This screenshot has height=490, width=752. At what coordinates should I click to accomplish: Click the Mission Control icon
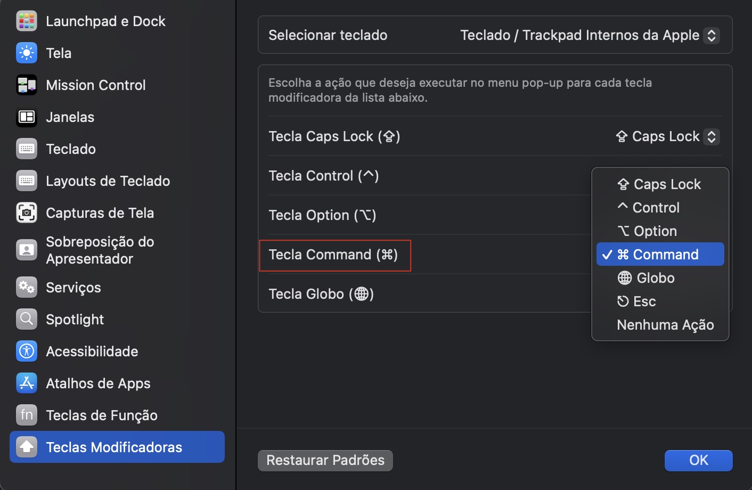26,85
